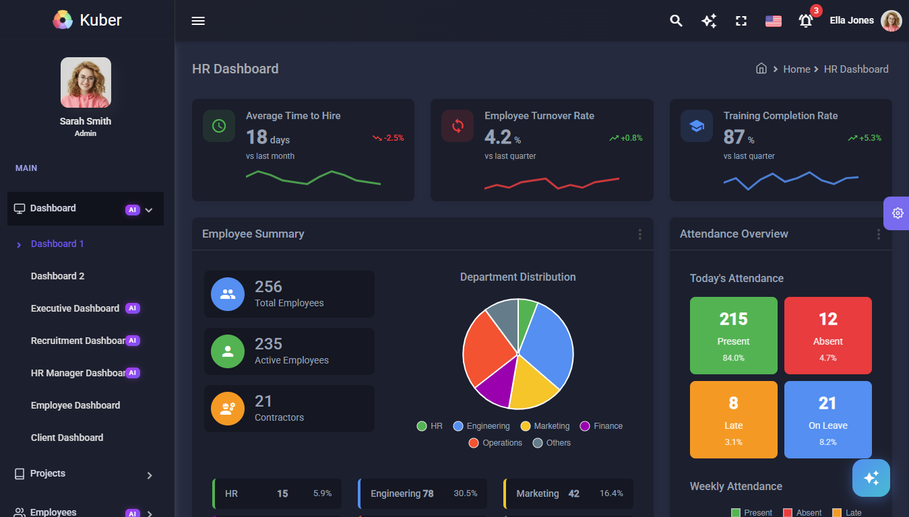Click the graduation cap Training icon
909x517 pixels.
pyautogui.click(x=697, y=126)
